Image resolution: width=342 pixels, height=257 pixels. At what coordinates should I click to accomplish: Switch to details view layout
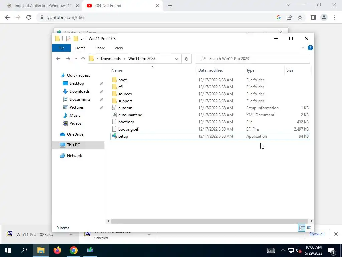click(302, 228)
